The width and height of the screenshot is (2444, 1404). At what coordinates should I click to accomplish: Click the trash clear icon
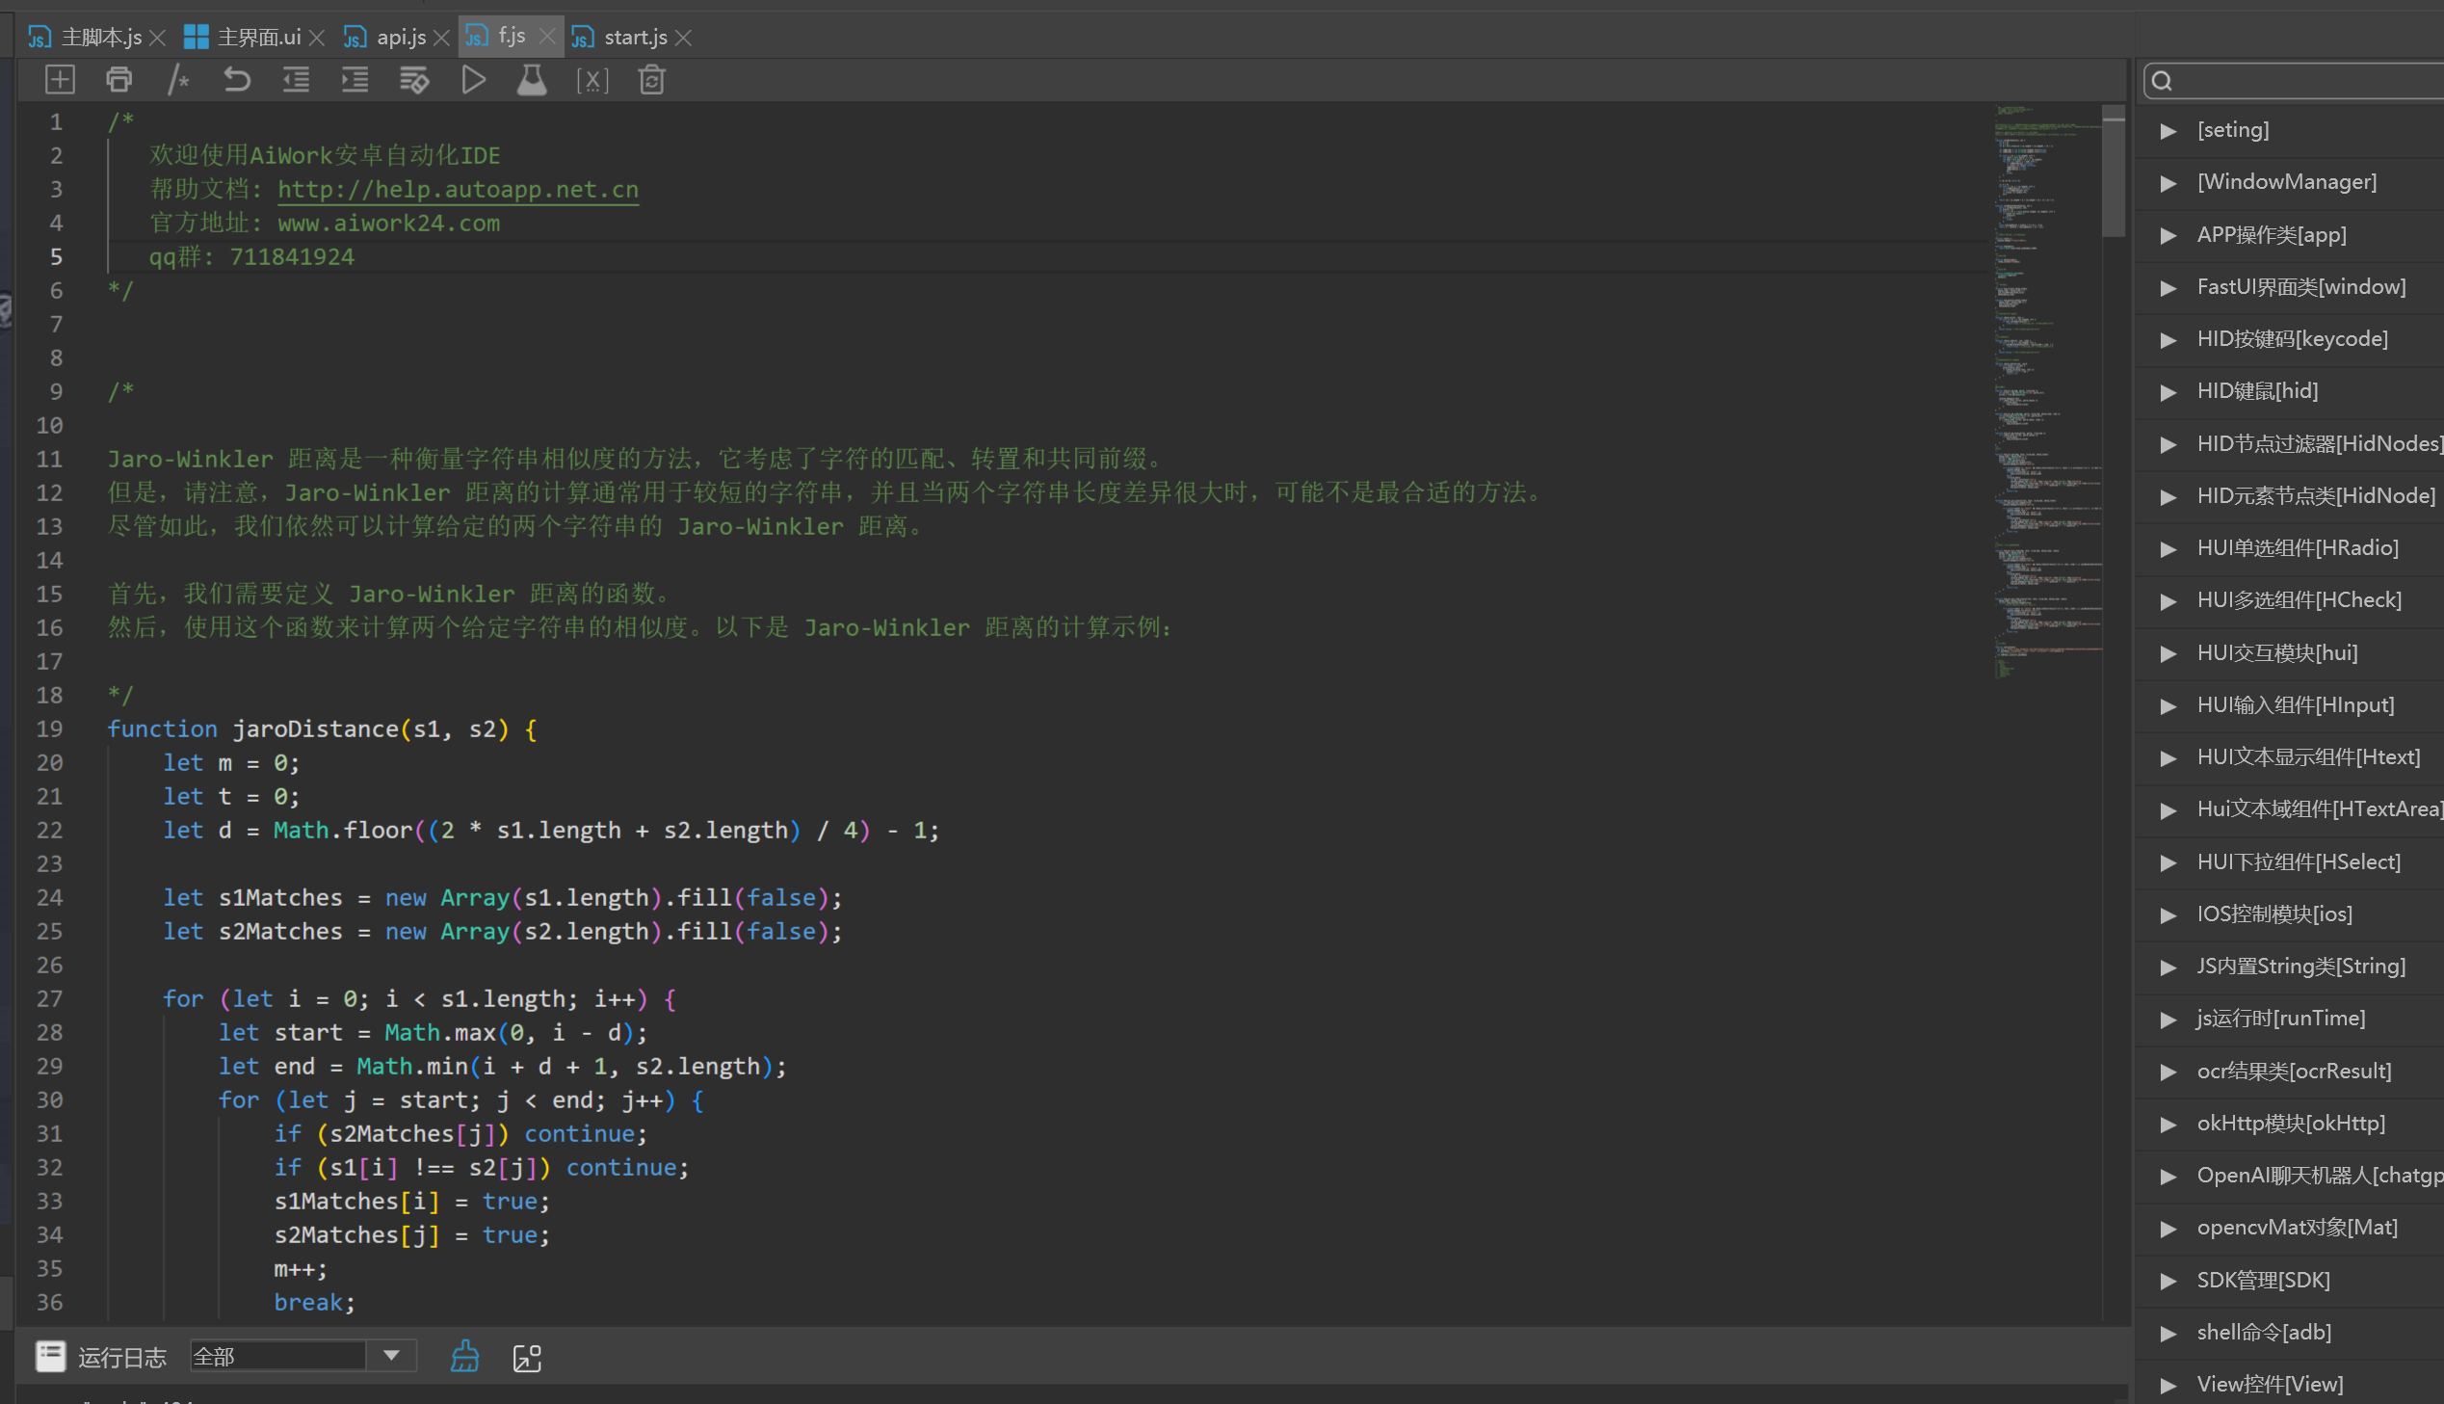(651, 80)
